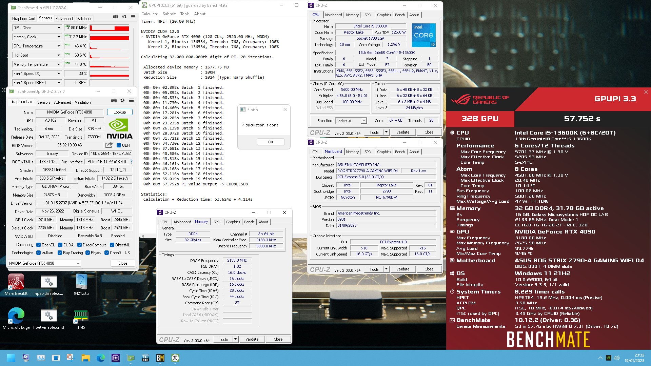Viewport: 651px width, 366px height.
Task: Click the NVIDIA system tray icon
Action: [609, 358]
